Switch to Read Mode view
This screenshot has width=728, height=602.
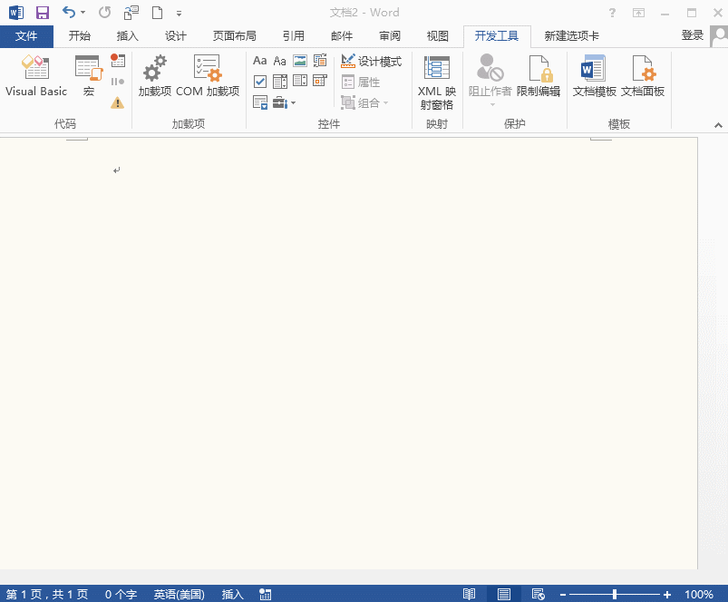tap(469, 594)
